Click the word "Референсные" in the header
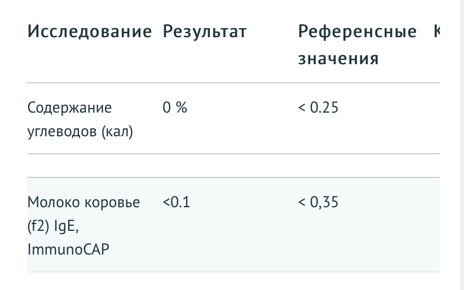 pyautogui.click(x=357, y=32)
